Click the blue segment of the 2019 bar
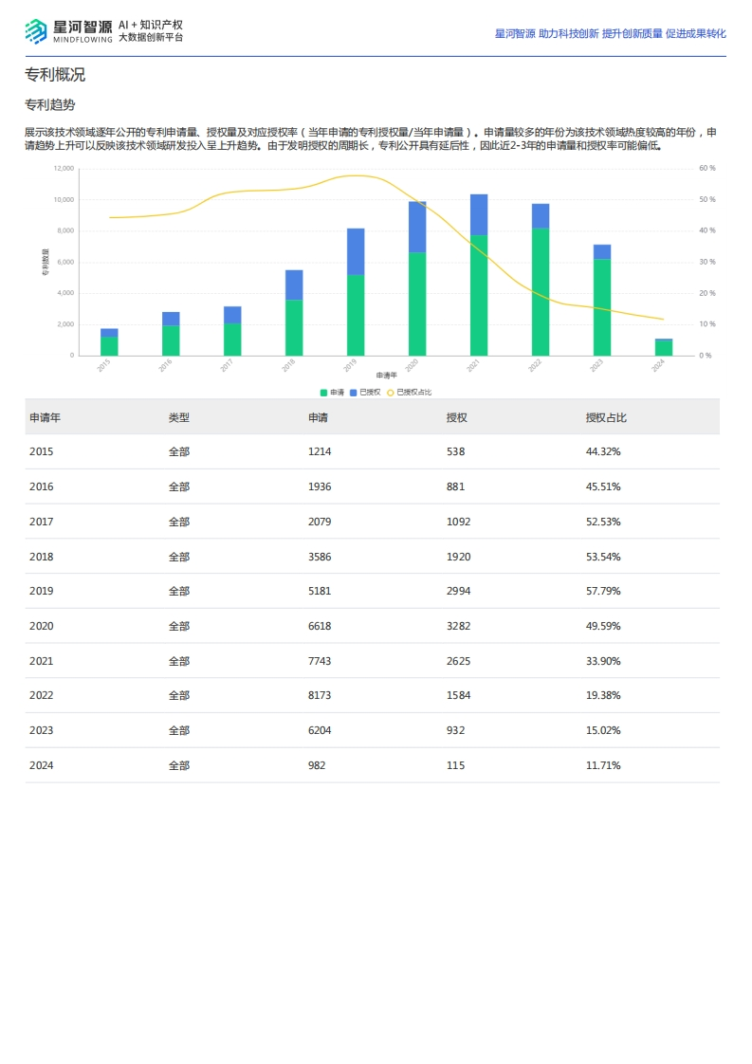Image resolution: width=752 pixels, height=1064 pixels. click(x=356, y=251)
